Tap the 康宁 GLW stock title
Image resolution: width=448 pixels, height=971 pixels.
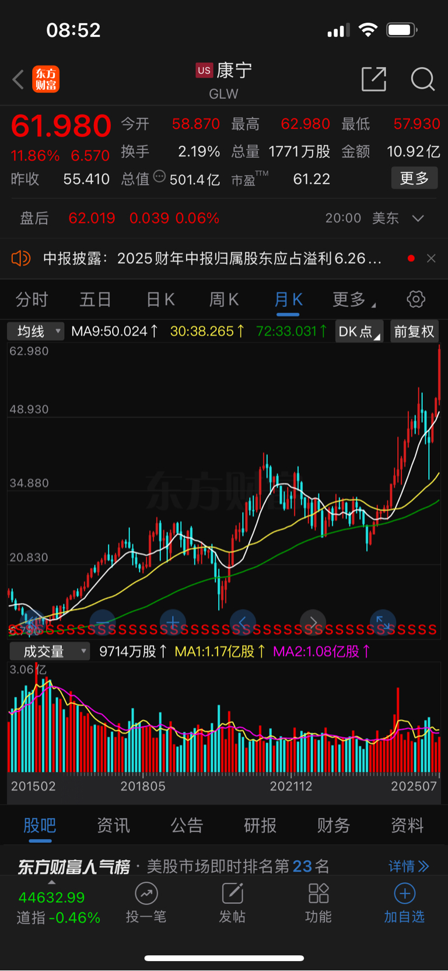click(224, 81)
